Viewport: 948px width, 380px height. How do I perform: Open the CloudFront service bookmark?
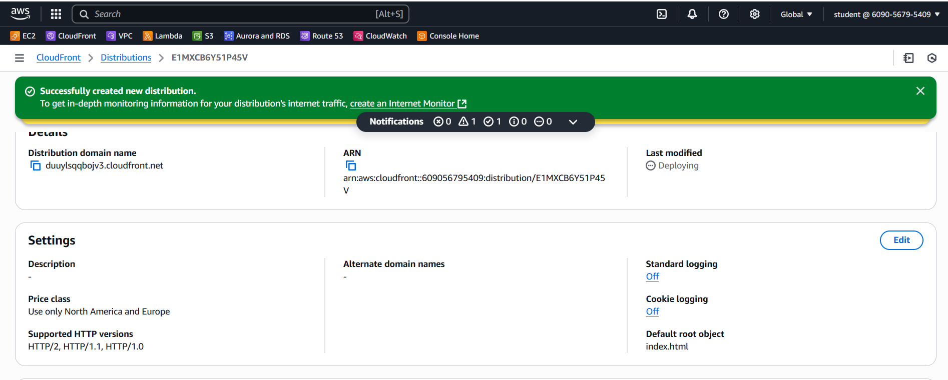click(71, 36)
